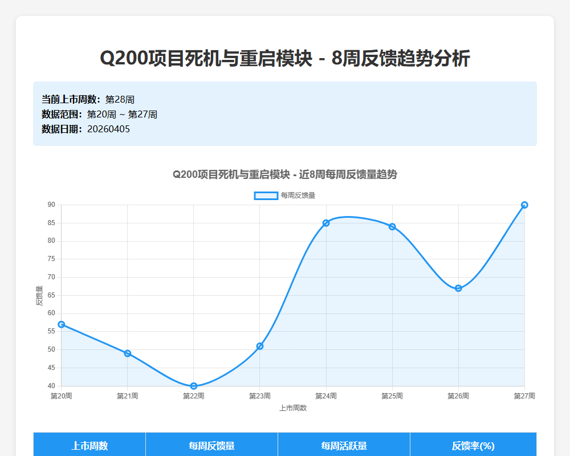570x456 pixels.
Task: Click the 每周反馈量 table header
Action: pyautogui.click(x=211, y=445)
